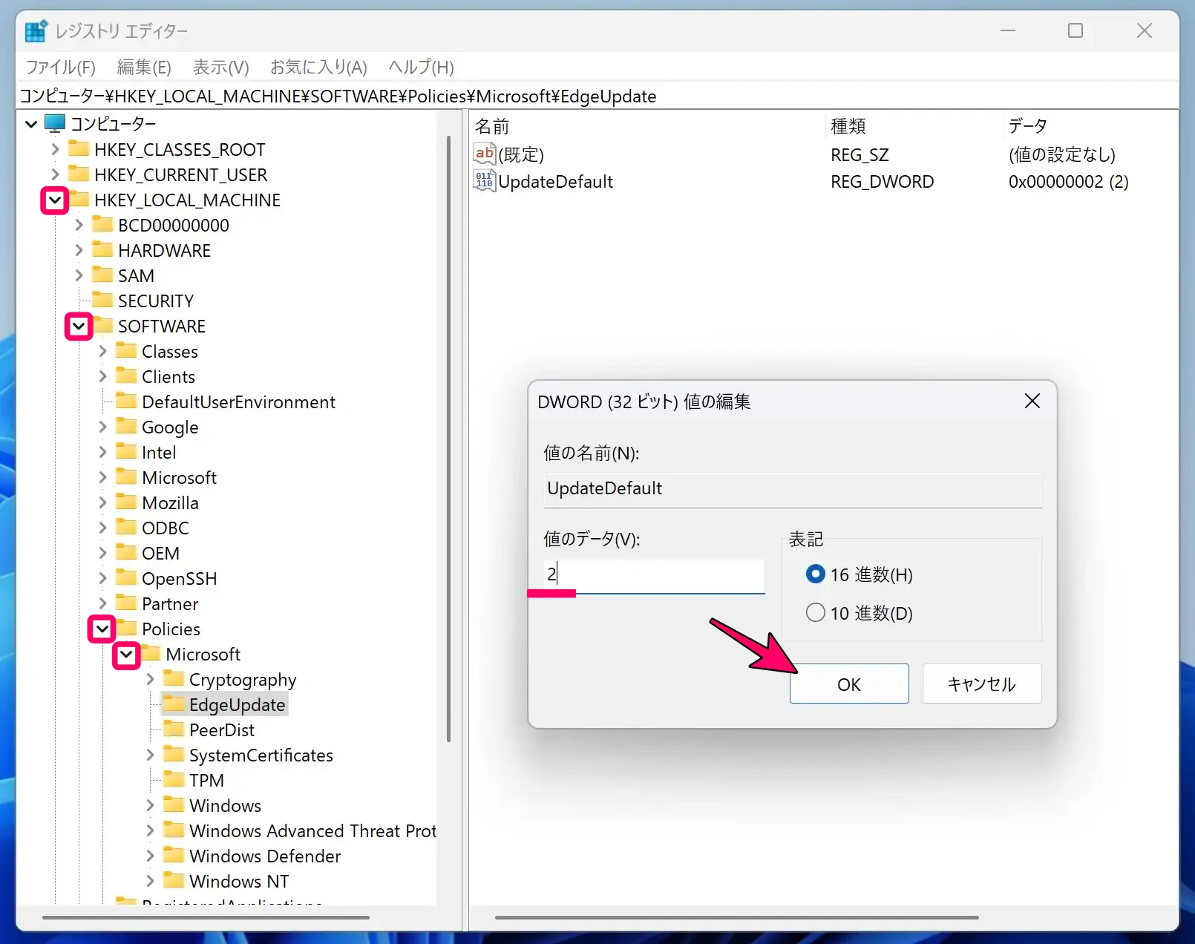Click the HKEY_CLASSES_ROOT folder icon

click(x=79, y=149)
